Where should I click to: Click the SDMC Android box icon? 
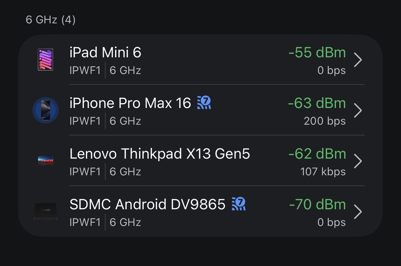(46, 211)
